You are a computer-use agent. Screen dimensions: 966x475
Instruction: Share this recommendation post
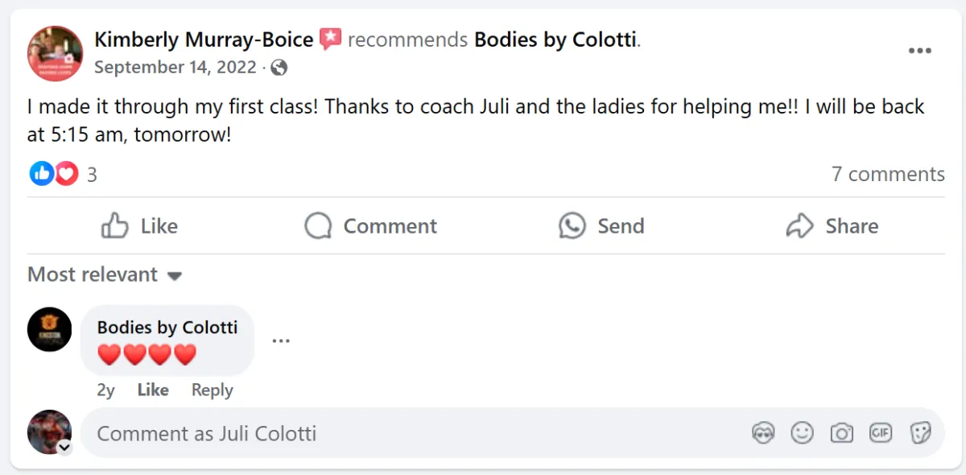tap(832, 226)
